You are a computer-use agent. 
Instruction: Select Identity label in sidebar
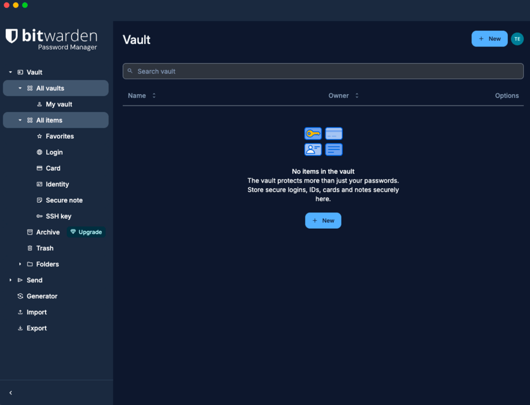click(57, 184)
